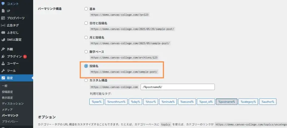Select the 月と投稿名 radio button
This screenshot has width=287, height=128.
pyautogui.click(x=86, y=38)
